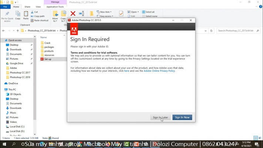Click the Properties checkmark icon in ribbon
This screenshot has width=263, height=148.
coord(121,14)
